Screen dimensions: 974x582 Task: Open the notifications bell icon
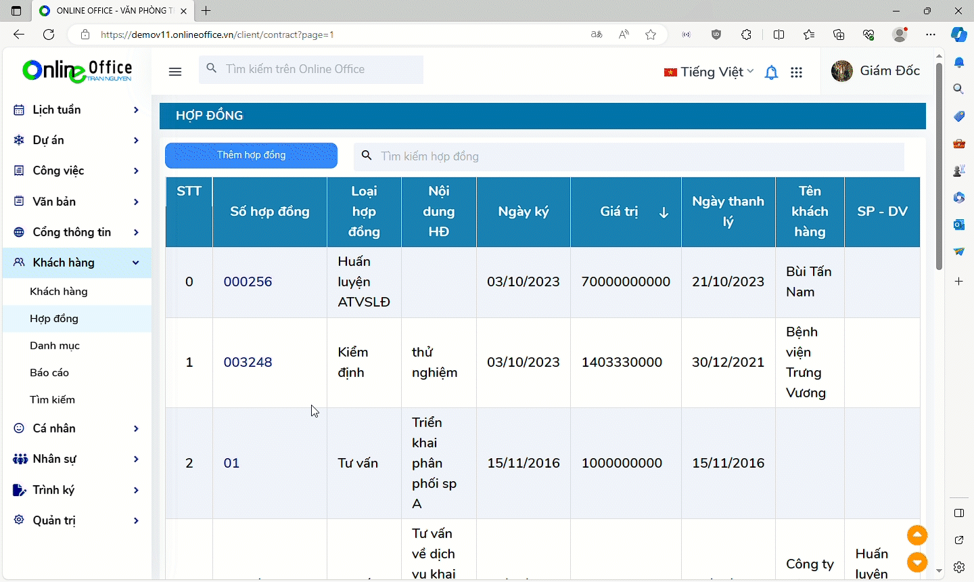tap(771, 72)
